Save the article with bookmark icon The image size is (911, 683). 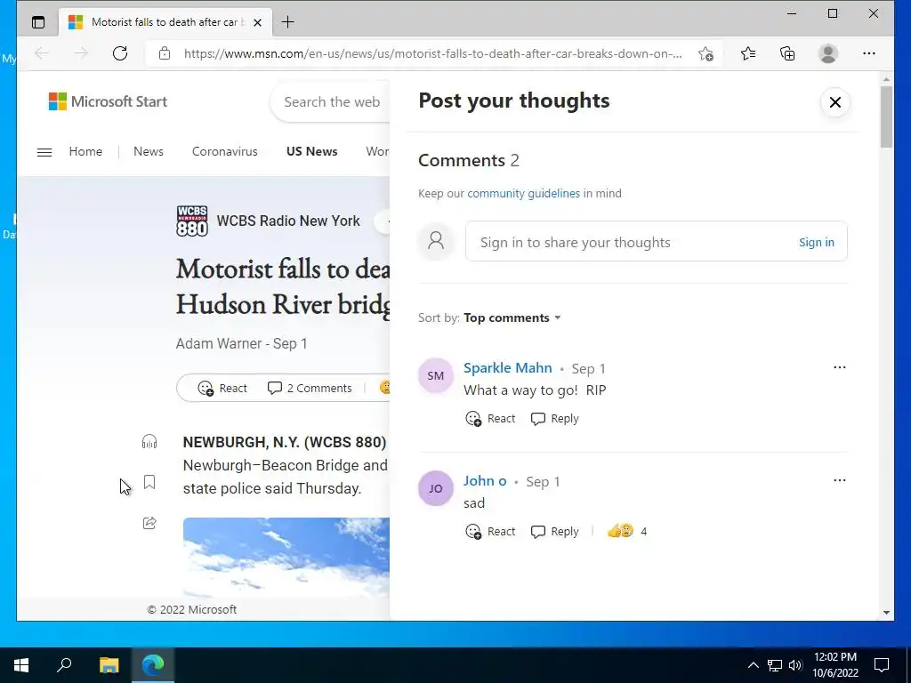click(149, 482)
